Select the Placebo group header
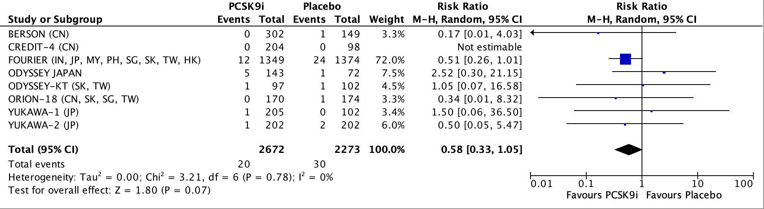 pyautogui.click(x=322, y=7)
